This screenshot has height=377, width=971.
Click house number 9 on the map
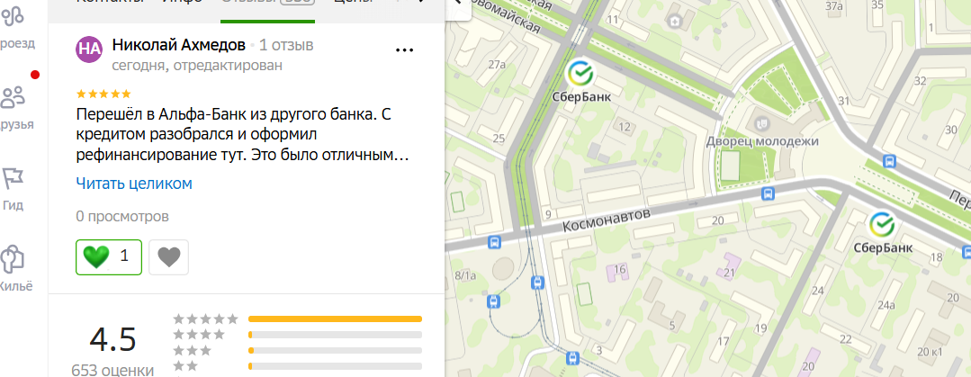[x=548, y=215]
